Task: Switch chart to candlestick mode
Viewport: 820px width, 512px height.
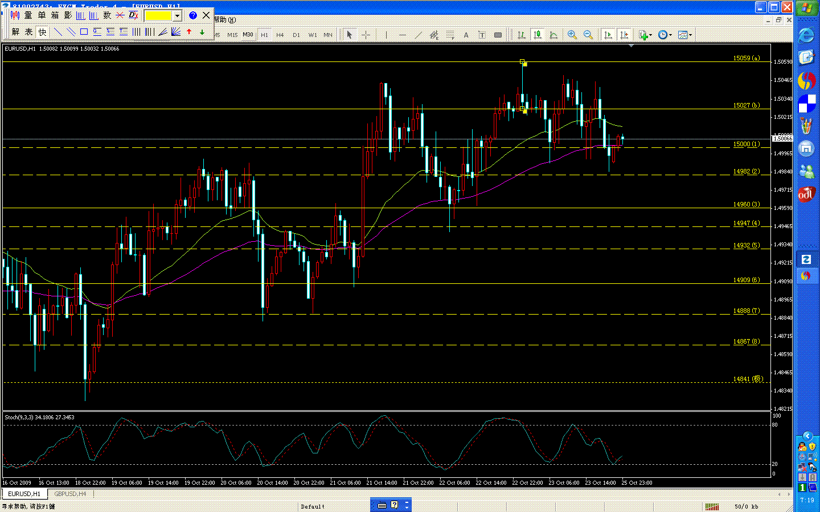Action: coord(537,35)
